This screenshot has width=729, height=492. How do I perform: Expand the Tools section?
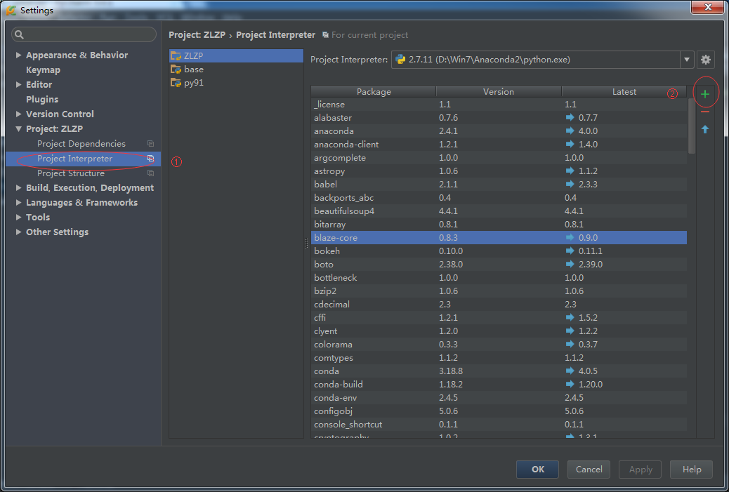[x=18, y=217]
